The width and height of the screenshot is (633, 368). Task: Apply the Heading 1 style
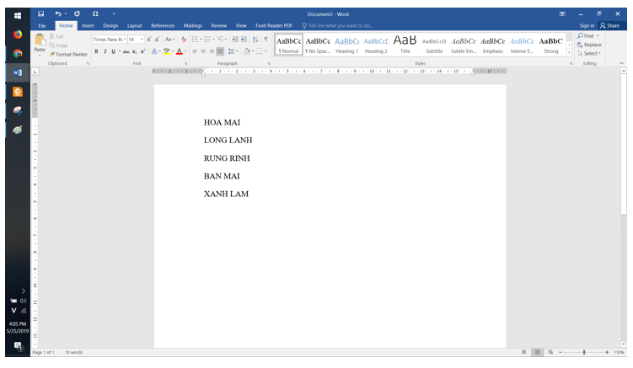(346, 45)
